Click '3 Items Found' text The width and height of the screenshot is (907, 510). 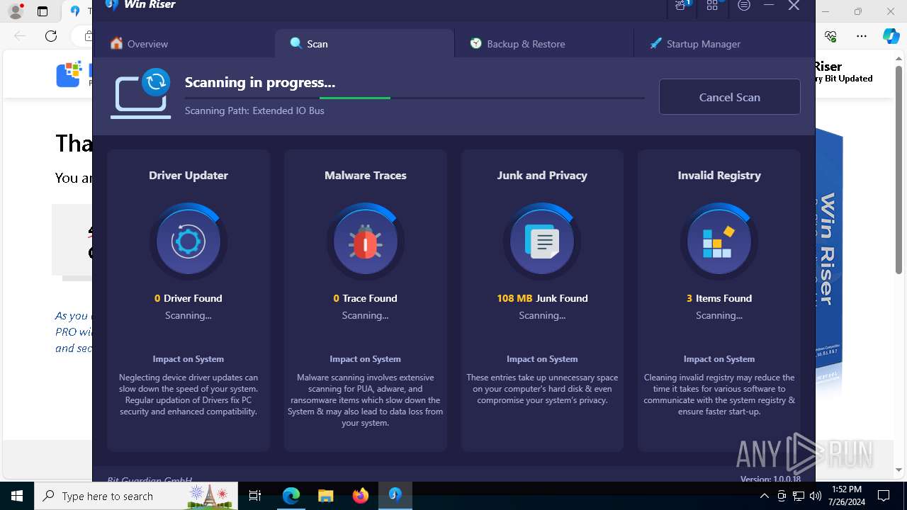pyautogui.click(x=719, y=298)
